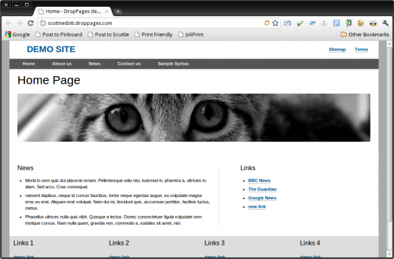Reload the page with the refresh icon
Image resolution: width=394 pixels, height=259 pixels.
pyautogui.click(x=30, y=23)
